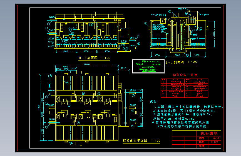Click the 14300 overall length dimension
The height and width of the screenshot is (156, 241).
coord(87,64)
